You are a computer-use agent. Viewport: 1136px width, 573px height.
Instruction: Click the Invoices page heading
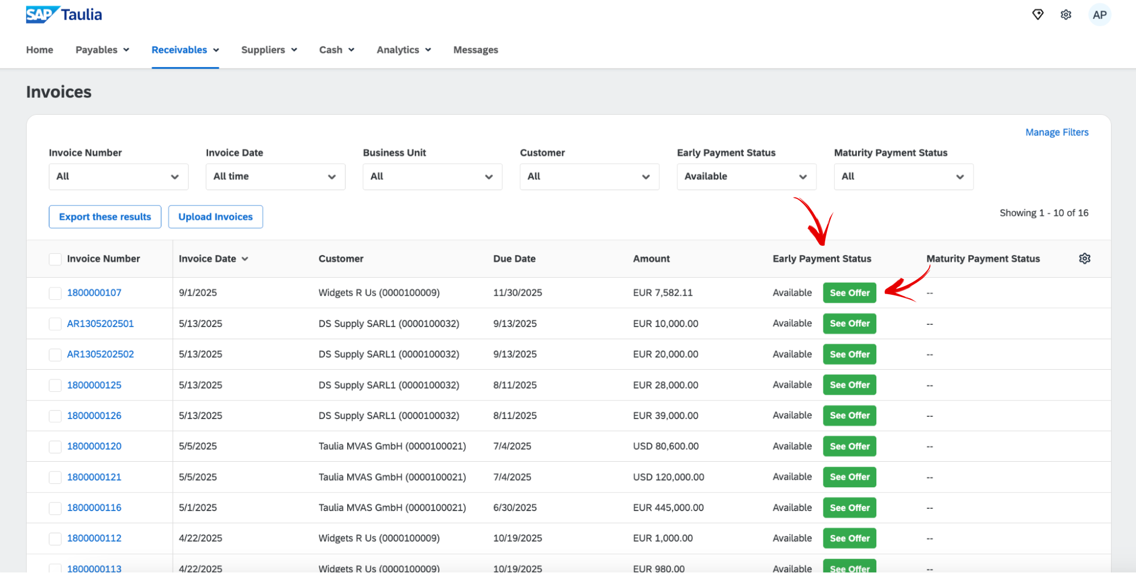click(x=59, y=92)
